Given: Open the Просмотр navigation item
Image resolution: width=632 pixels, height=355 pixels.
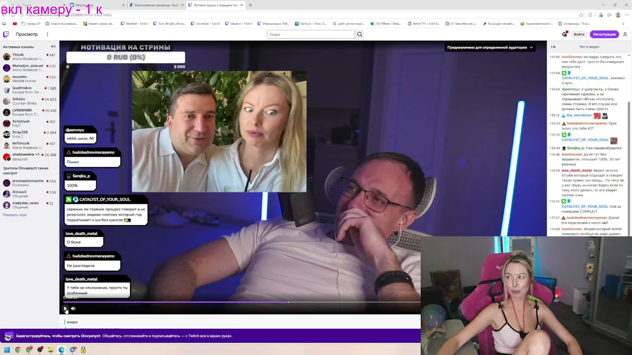Looking at the screenshot, I should click(27, 35).
